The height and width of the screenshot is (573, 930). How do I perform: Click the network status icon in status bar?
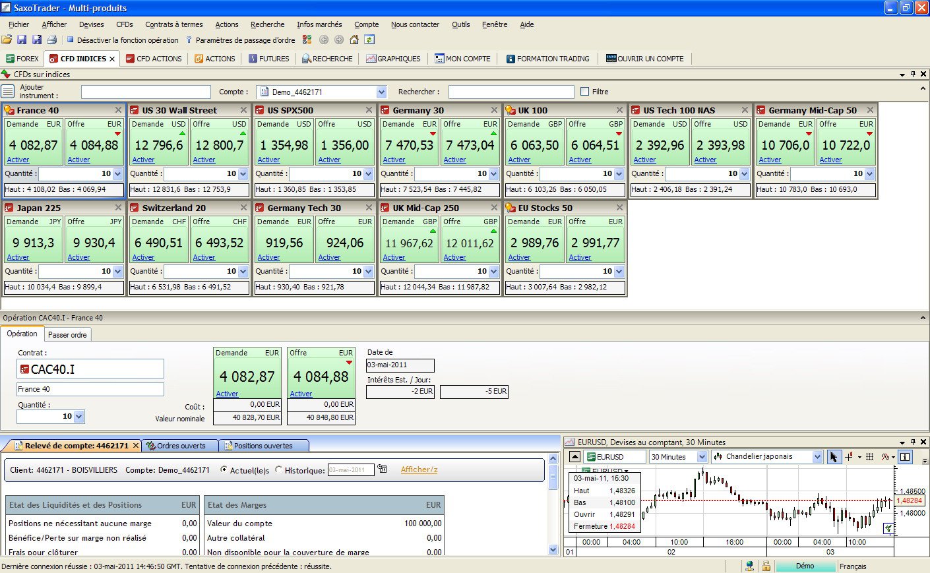[750, 566]
